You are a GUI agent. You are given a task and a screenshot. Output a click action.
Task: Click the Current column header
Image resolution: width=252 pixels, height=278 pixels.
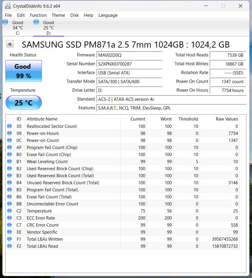[133, 119]
